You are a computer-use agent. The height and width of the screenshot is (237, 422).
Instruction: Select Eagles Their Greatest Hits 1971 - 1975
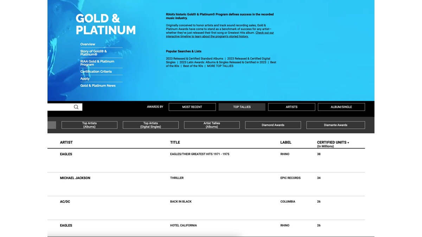tap(200, 154)
